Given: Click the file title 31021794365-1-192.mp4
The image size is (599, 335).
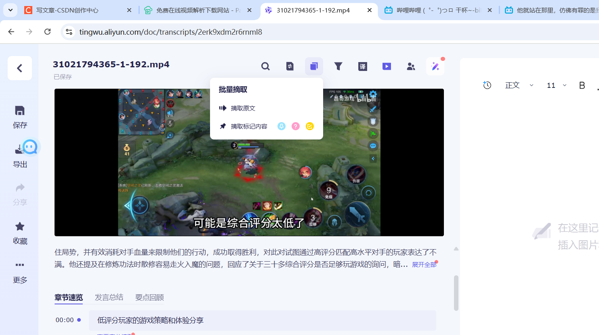Looking at the screenshot, I should pos(111,65).
